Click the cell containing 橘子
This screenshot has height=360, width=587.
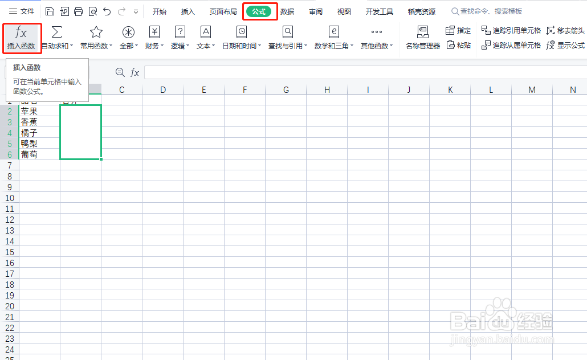[x=39, y=133]
